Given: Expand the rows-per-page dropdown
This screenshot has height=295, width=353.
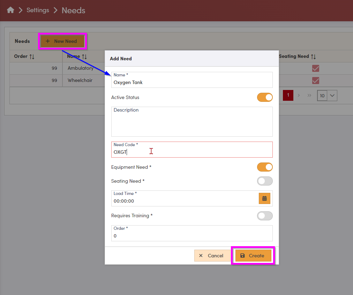Looking at the screenshot, I should click(332, 96).
